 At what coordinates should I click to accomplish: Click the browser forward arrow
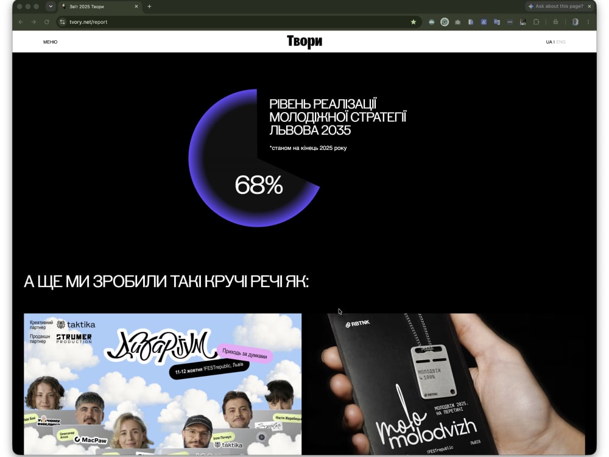point(33,22)
